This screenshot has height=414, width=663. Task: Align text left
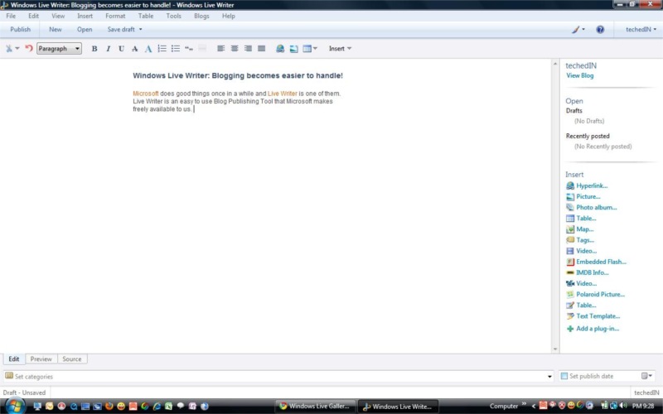click(x=220, y=49)
